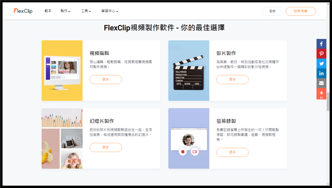This screenshot has height=188, width=332.
Task: Click 更多 under 視頻編輯
Action: point(106,80)
